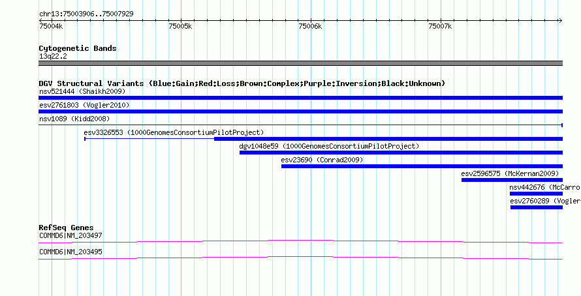Select the blue bar under nsv521444
The width and height of the screenshot is (581, 296).
click(300, 98)
